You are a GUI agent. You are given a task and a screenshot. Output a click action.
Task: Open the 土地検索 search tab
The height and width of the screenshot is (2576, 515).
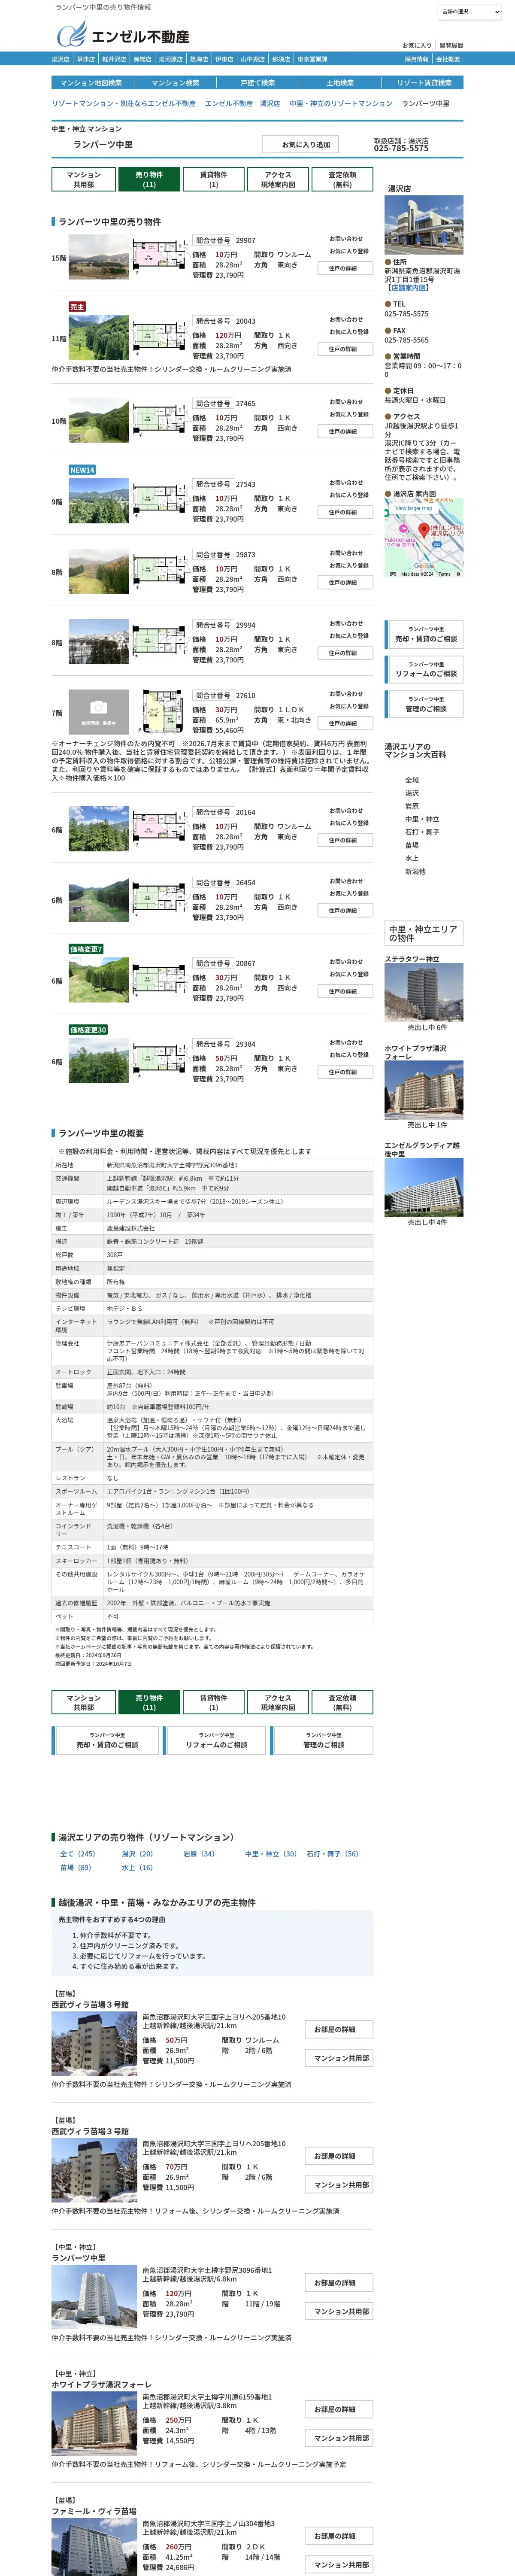point(340,83)
